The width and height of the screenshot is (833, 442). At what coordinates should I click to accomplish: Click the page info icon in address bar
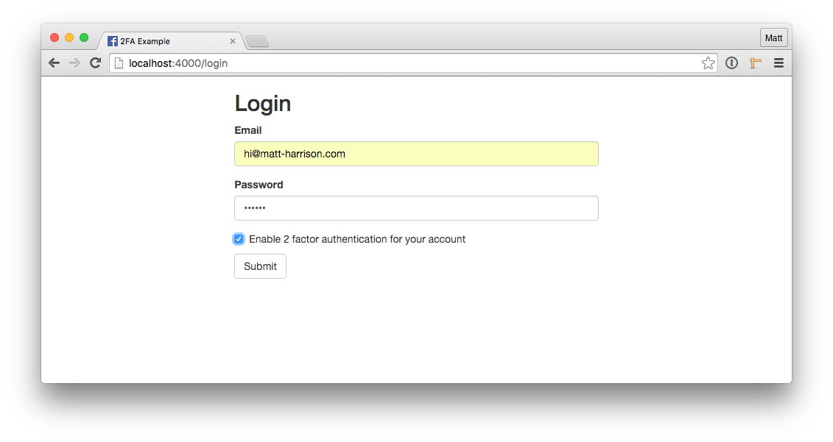point(119,63)
